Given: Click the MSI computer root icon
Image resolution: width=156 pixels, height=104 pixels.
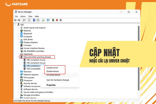Looking at the screenshot, I should 18,25.
